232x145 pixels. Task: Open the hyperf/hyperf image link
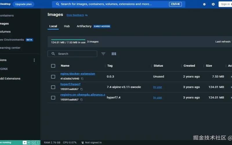point(70,84)
